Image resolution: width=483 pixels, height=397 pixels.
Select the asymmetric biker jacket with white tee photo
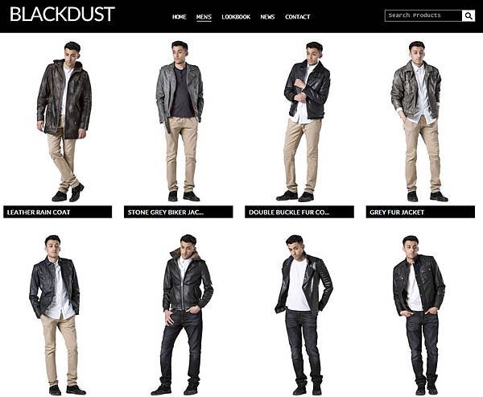pos(303,315)
